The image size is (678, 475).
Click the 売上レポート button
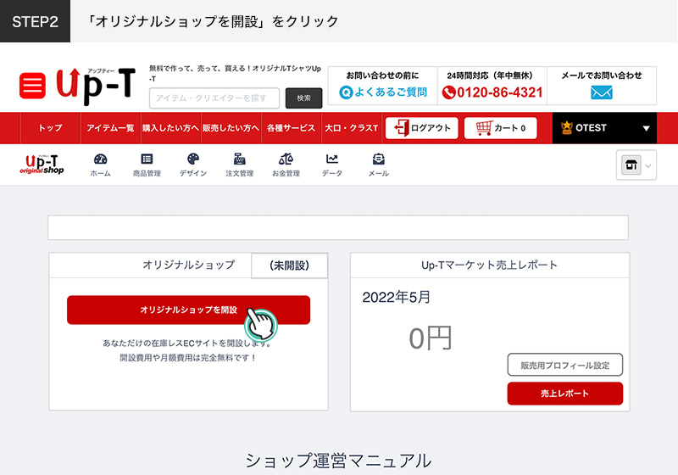(564, 394)
